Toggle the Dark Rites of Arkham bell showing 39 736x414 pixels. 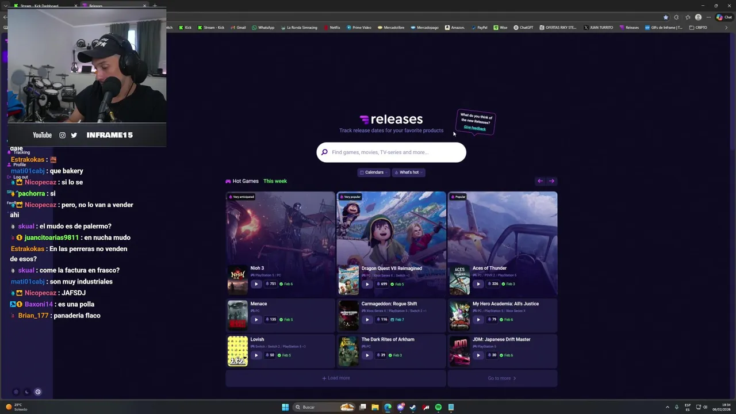381,355
